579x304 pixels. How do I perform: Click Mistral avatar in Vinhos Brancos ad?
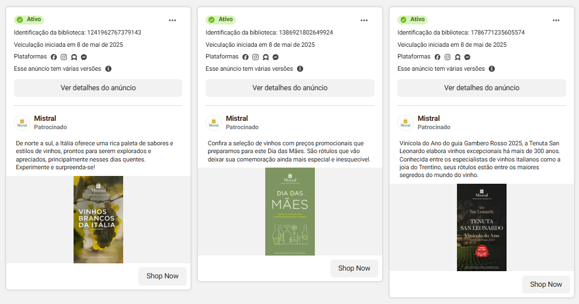[x=22, y=122]
